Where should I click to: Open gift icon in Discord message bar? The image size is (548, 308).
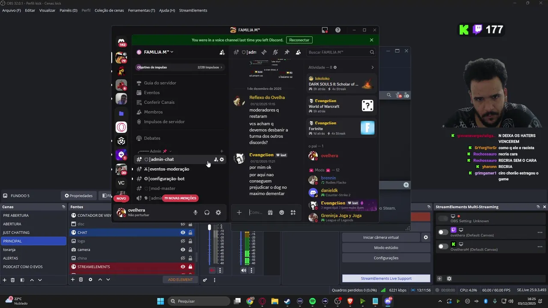(x=270, y=213)
